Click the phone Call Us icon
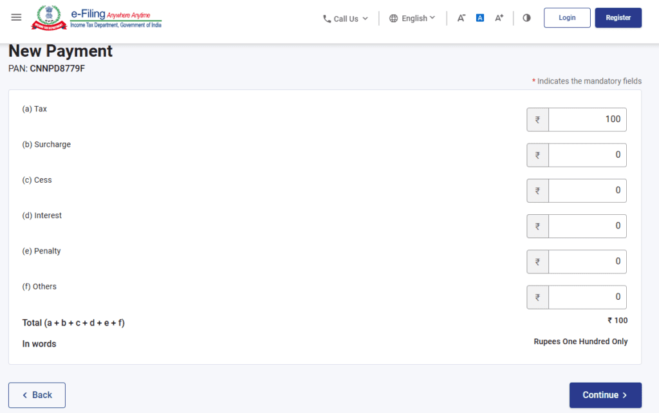The image size is (659, 413). click(x=327, y=19)
